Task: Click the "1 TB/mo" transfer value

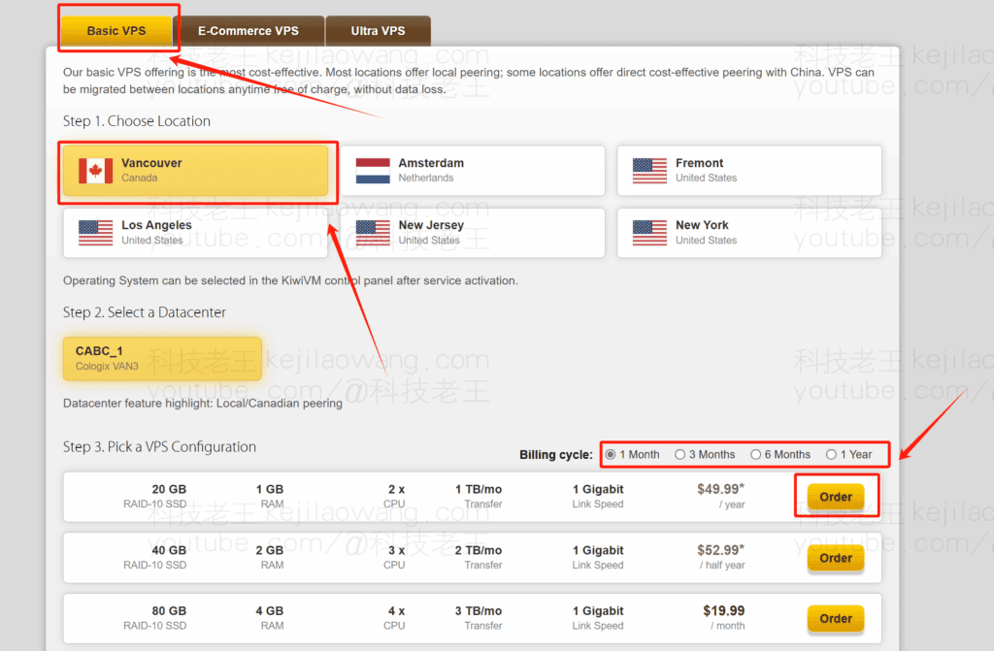Action: point(479,489)
